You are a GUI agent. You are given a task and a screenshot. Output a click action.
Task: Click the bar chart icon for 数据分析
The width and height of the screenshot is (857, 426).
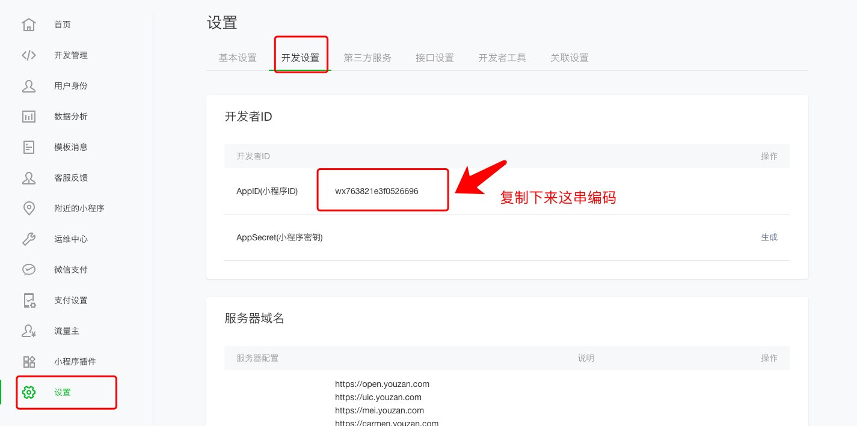coord(29,117)
